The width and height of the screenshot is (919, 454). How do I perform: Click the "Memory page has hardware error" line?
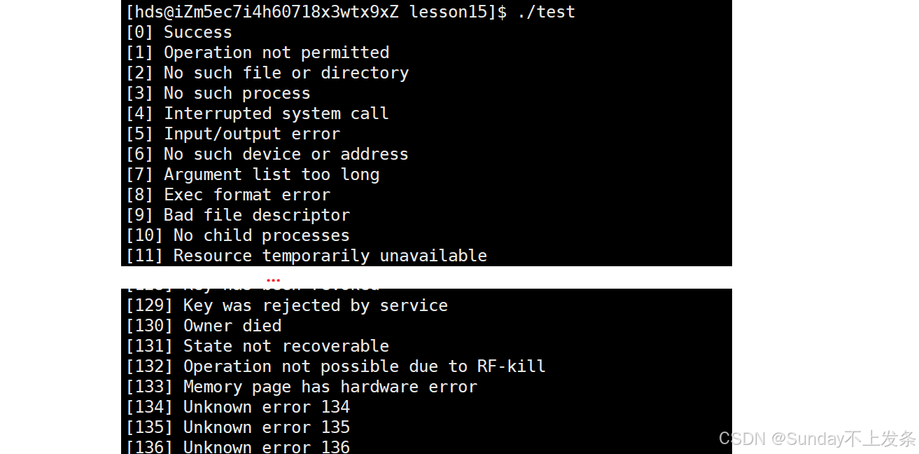click(302, 387)
